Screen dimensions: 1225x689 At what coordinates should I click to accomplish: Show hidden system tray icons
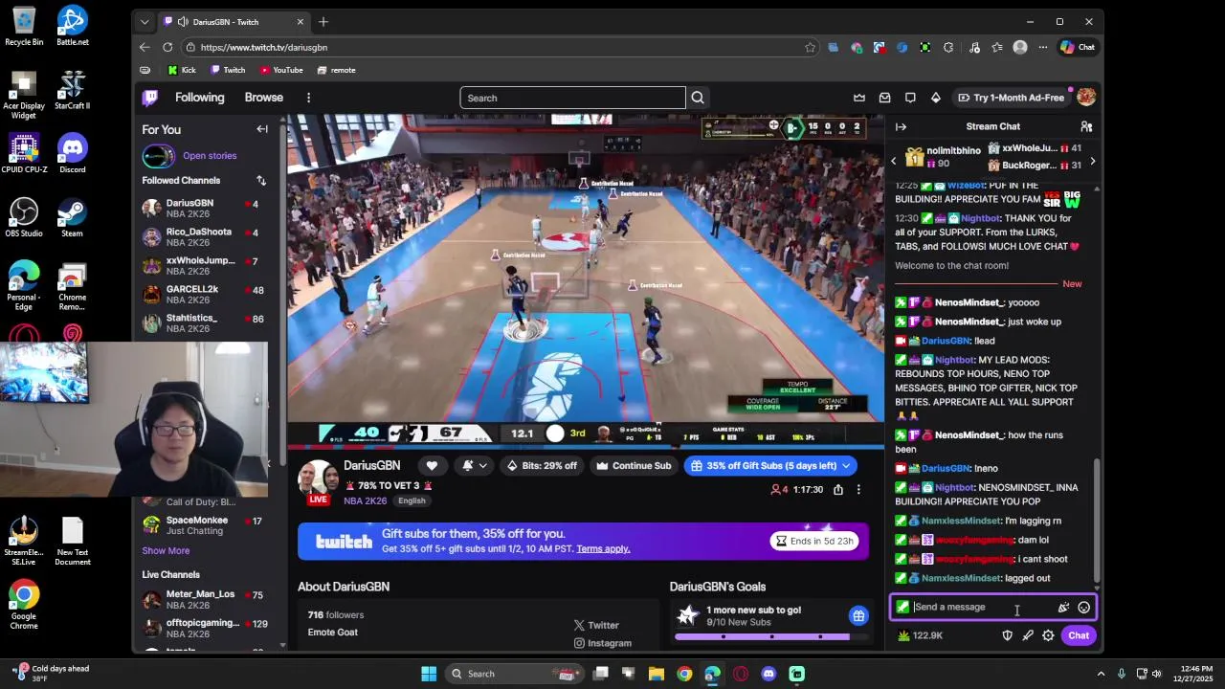coord(1101,674)
